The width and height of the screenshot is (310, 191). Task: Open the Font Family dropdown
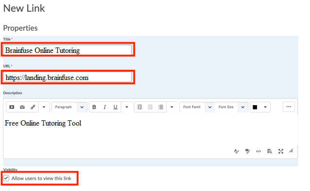[x=197, y=107]
